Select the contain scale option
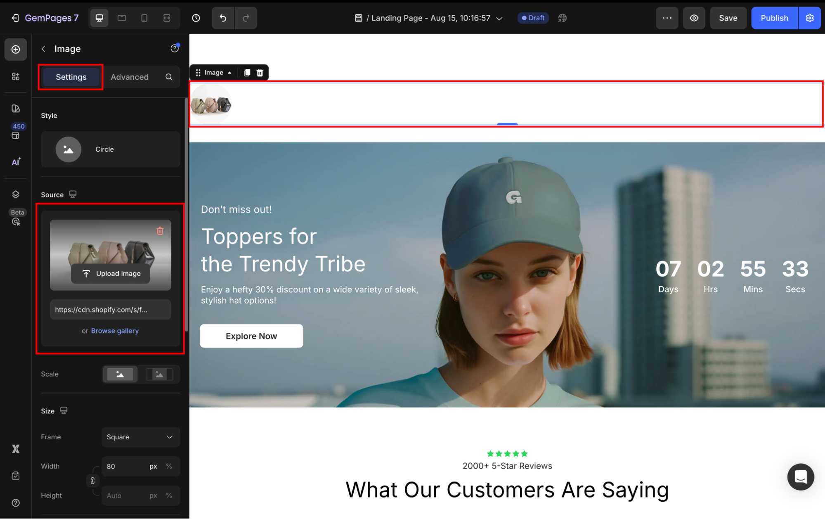The image size is (825, 519). pyautogui.click(x=159, y=374)
